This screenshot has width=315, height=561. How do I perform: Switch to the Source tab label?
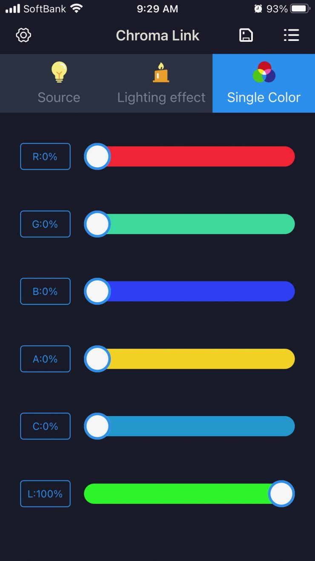pyautogui.click(x=59, y=97)
